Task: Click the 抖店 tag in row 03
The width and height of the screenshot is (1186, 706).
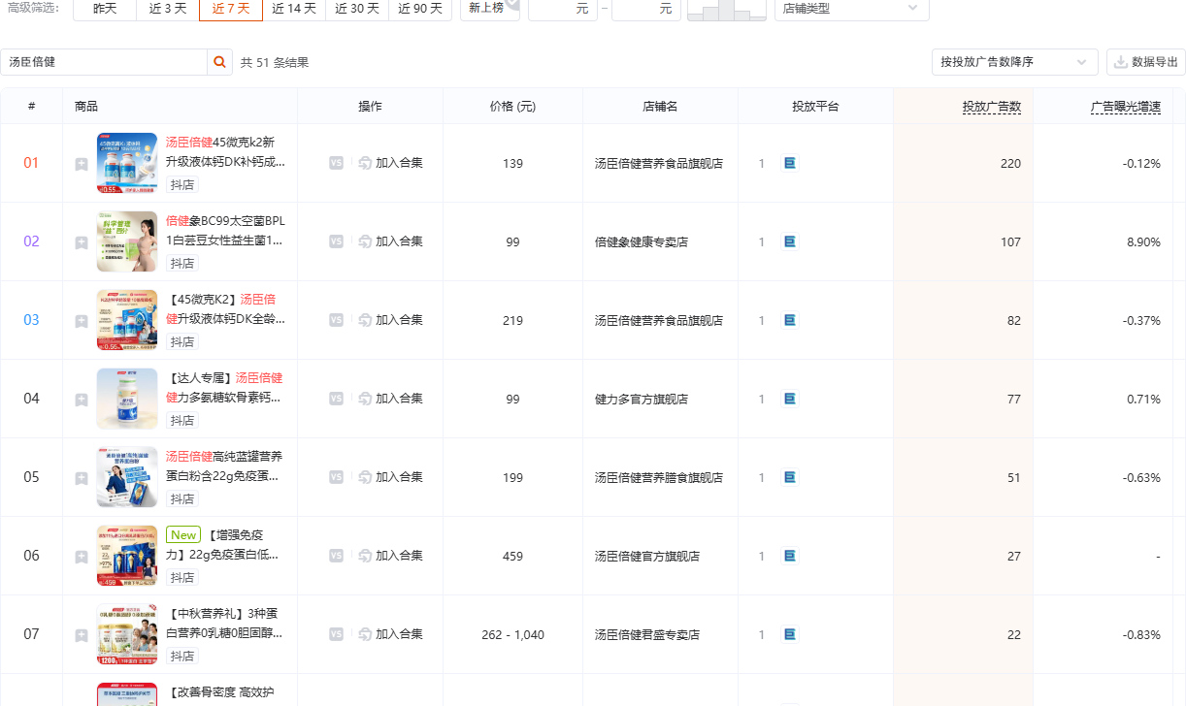Action: point(181,342)
